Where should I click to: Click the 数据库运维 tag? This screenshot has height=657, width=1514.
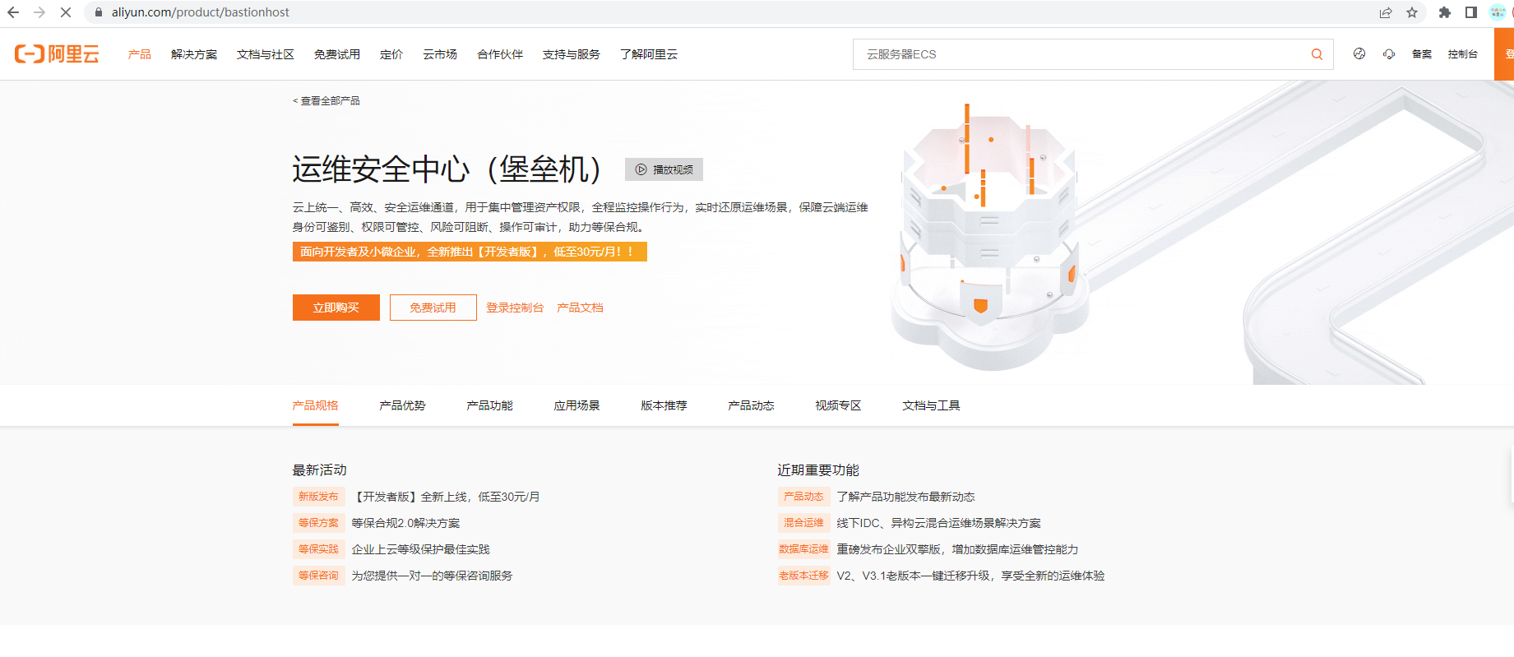click(x=803, y=549)
